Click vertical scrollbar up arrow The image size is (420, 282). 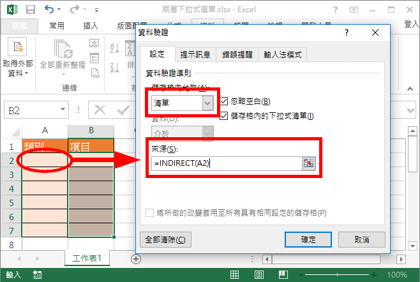click(412, 131)
